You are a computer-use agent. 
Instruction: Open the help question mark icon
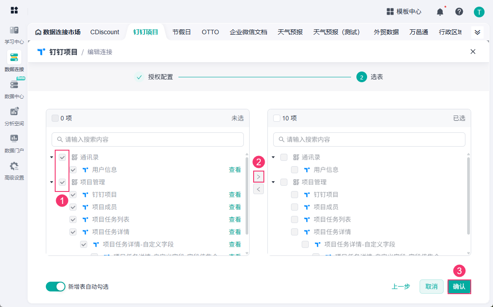[x=459, y=12]
